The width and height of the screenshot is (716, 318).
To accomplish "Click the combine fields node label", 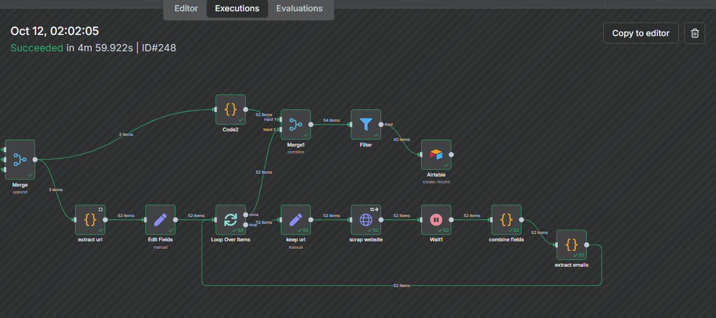I will pos(506,240).
